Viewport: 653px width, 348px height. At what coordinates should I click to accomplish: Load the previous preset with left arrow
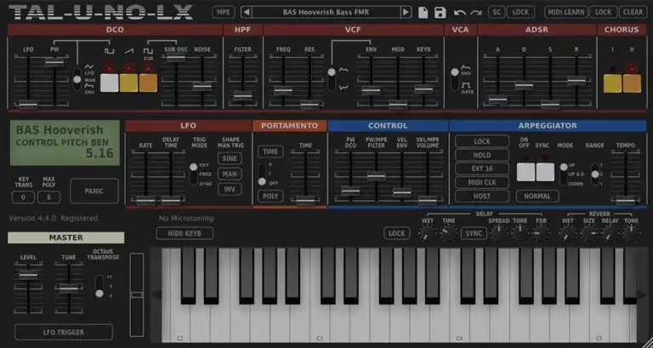click(x=246, y=12)
